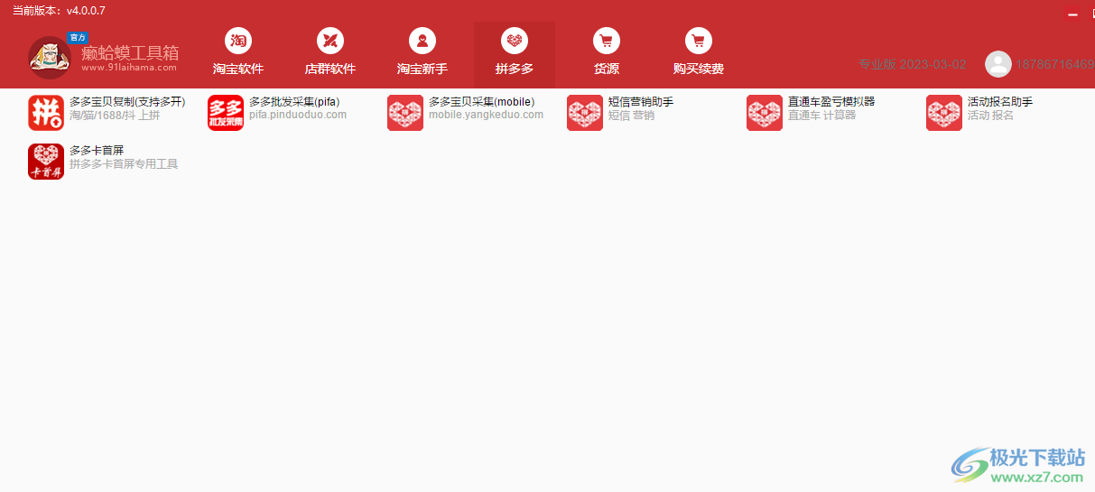This screenshot has height=492, width=1095.
Task: Open 直通车盈亏模拟器 icon
Action: coord(765,113)
